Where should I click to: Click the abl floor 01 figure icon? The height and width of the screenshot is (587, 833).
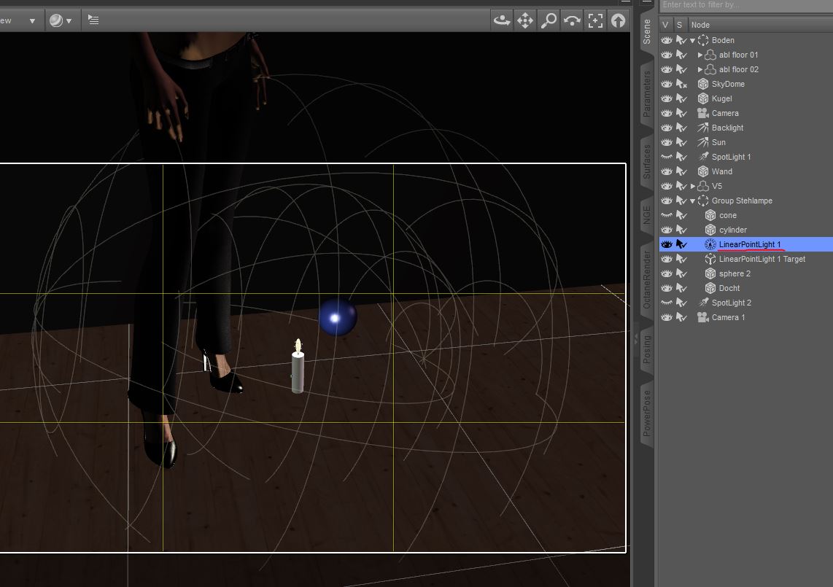tap(710, 55)
